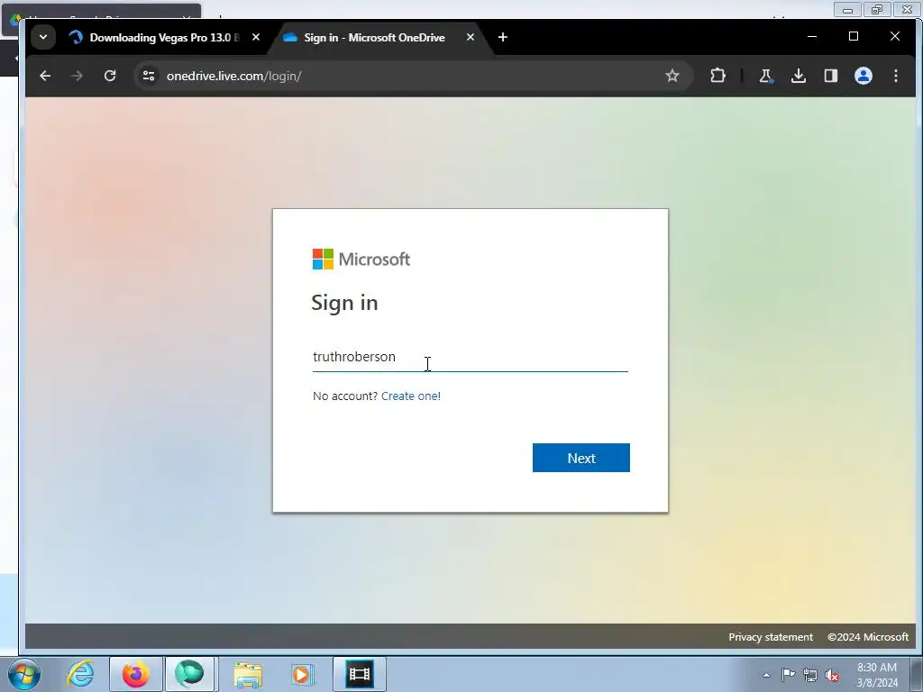923x692 pixels.
Task: Open the Downloads tray icon
Action: pos(799,76)
